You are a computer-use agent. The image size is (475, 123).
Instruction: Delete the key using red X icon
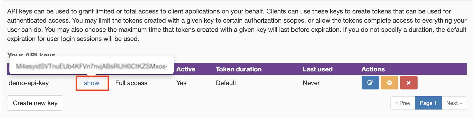coord(409,83)
